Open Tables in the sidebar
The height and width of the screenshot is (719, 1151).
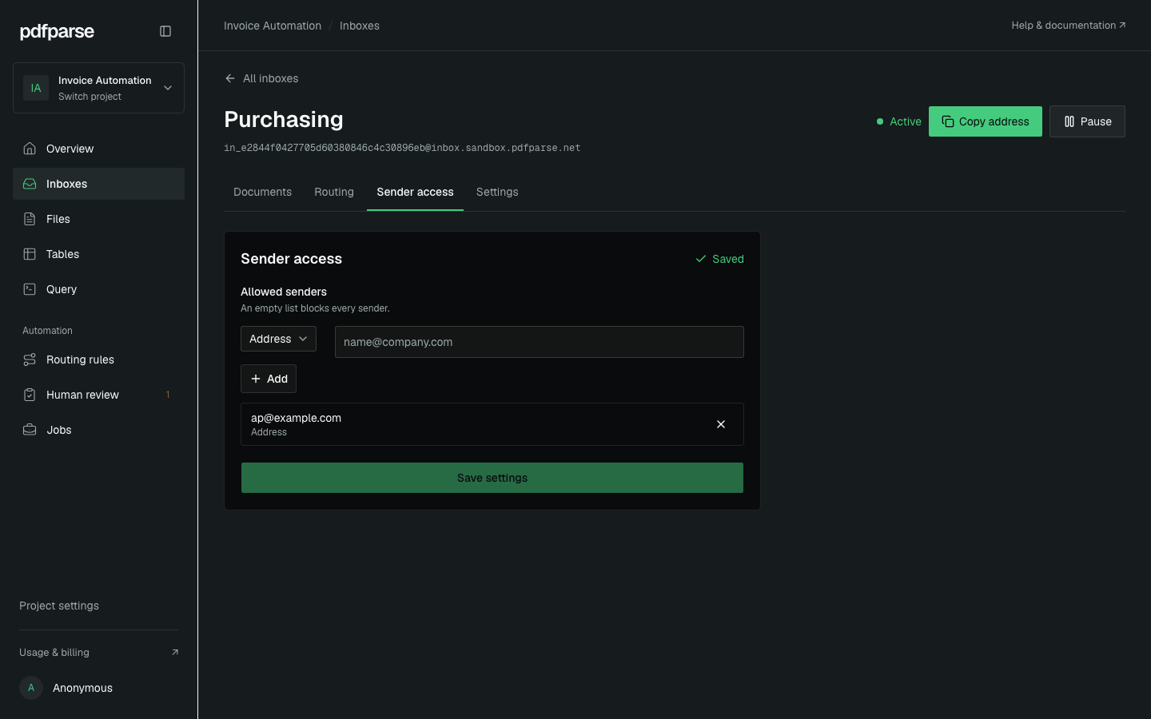point(98,254)
